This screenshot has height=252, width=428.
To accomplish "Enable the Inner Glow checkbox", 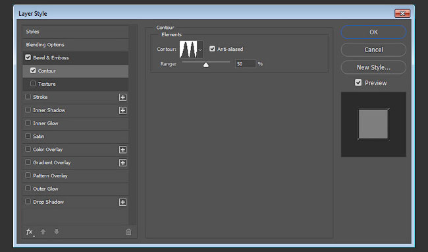I will click(28, 123).
